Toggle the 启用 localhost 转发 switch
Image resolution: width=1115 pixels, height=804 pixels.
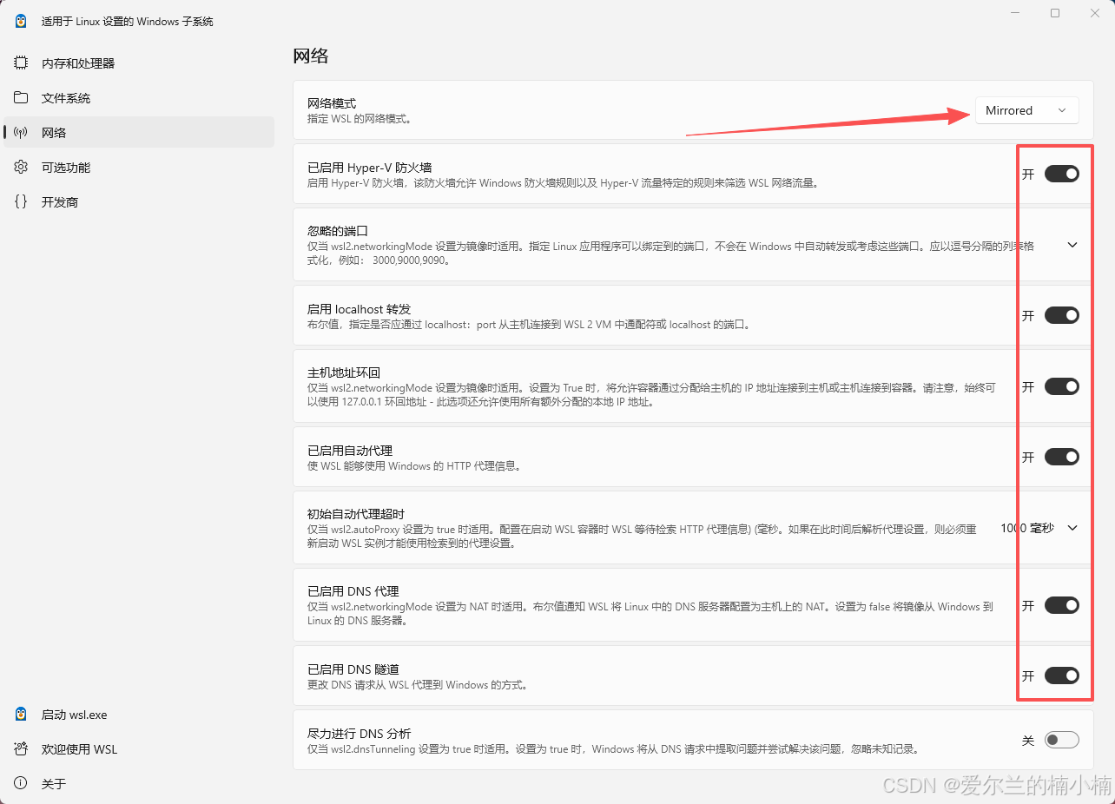(x=1061, y=315)
